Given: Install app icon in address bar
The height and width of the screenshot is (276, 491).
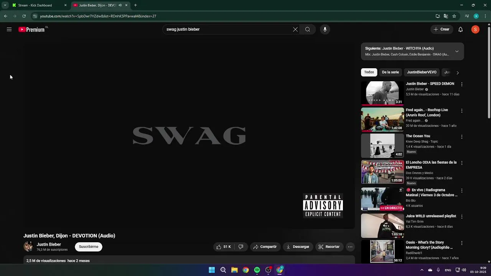Looking at the screenshot, I should 438,16.
